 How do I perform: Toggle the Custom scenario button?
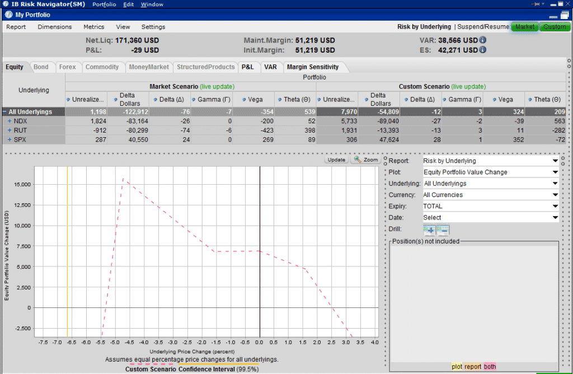555,27
